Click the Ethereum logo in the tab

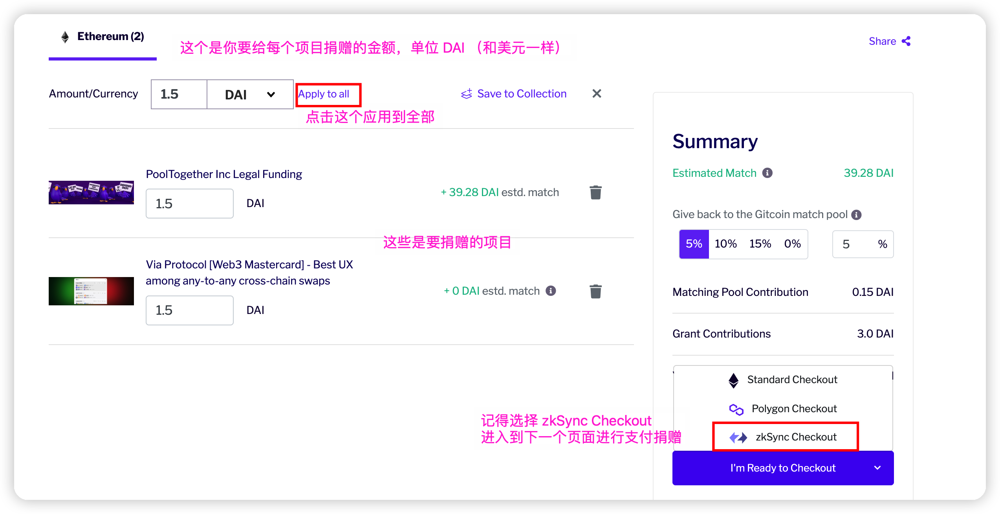point(65,37)
